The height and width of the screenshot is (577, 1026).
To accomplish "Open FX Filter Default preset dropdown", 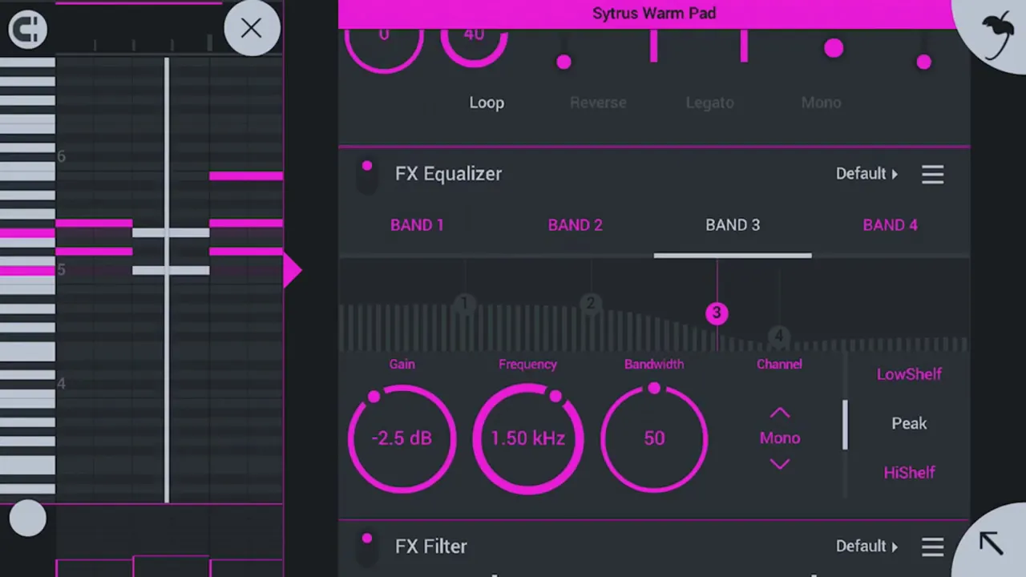I will (x=866, y=547).
